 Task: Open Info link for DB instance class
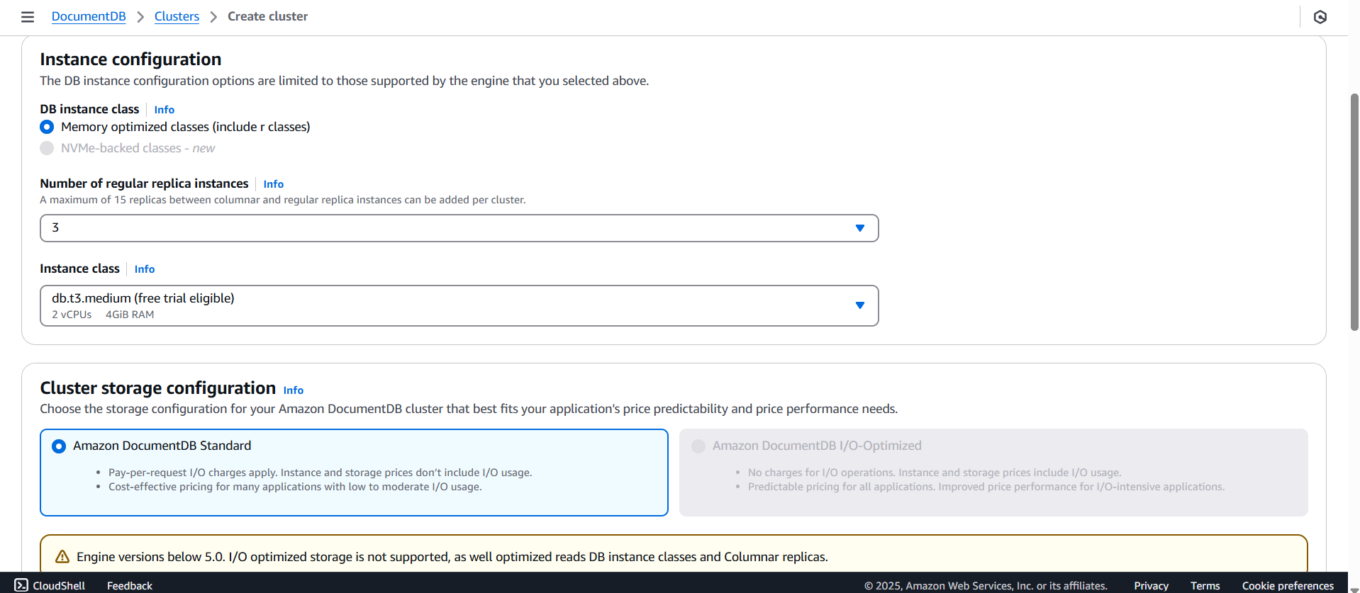165,110
